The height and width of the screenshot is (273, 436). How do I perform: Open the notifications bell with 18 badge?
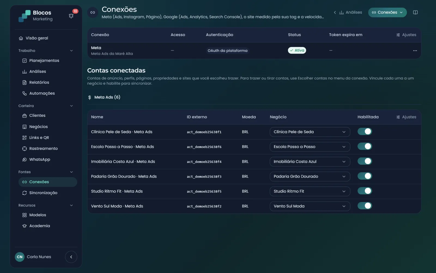(x=71, y=16)
